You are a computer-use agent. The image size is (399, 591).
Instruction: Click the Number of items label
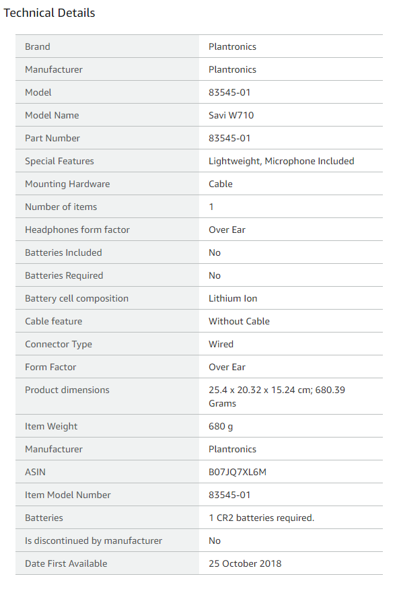61,207
